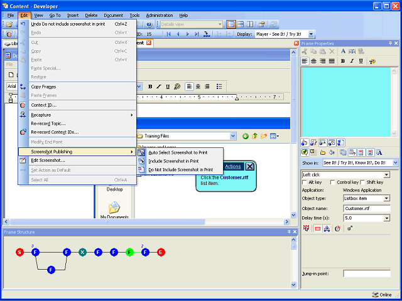
Task: Pin the Frame Properties panel
Action: [390, 43]
